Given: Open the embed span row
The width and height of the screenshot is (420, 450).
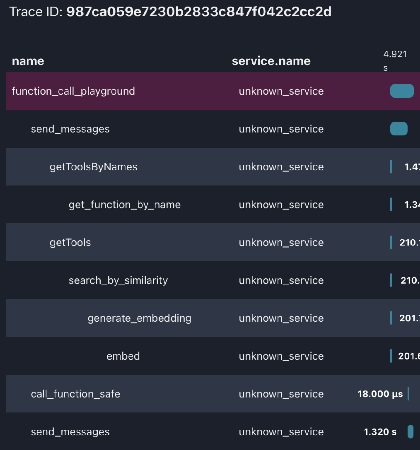Looking at the screenshot, I should click(213, 356).
